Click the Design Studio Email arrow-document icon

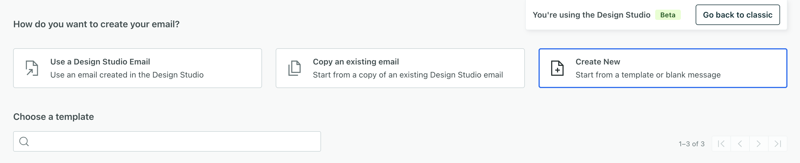click(32, 68)
